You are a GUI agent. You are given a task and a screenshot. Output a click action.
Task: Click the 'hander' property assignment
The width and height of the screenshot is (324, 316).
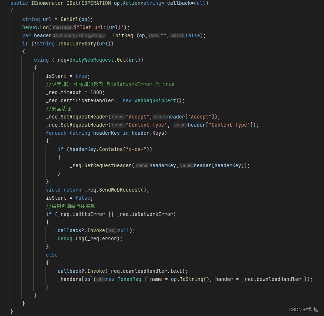click(224, 279)
